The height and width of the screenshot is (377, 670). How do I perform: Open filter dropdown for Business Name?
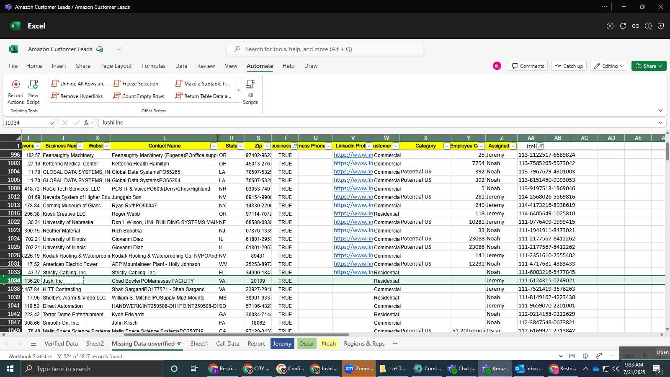80,146
